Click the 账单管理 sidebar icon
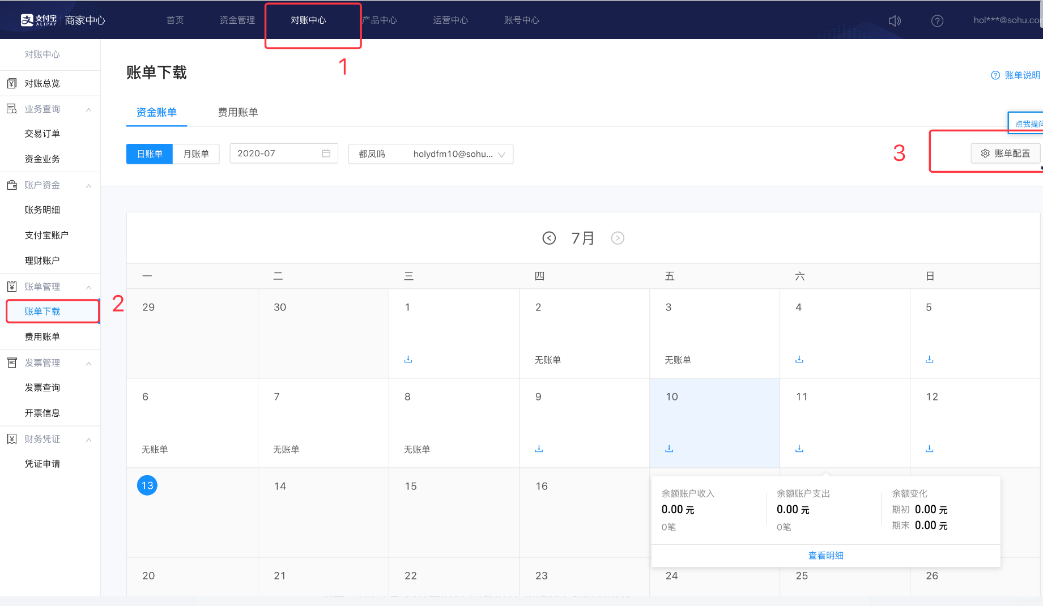Screen dimensions: 1043x606 [x=12, y=287]
